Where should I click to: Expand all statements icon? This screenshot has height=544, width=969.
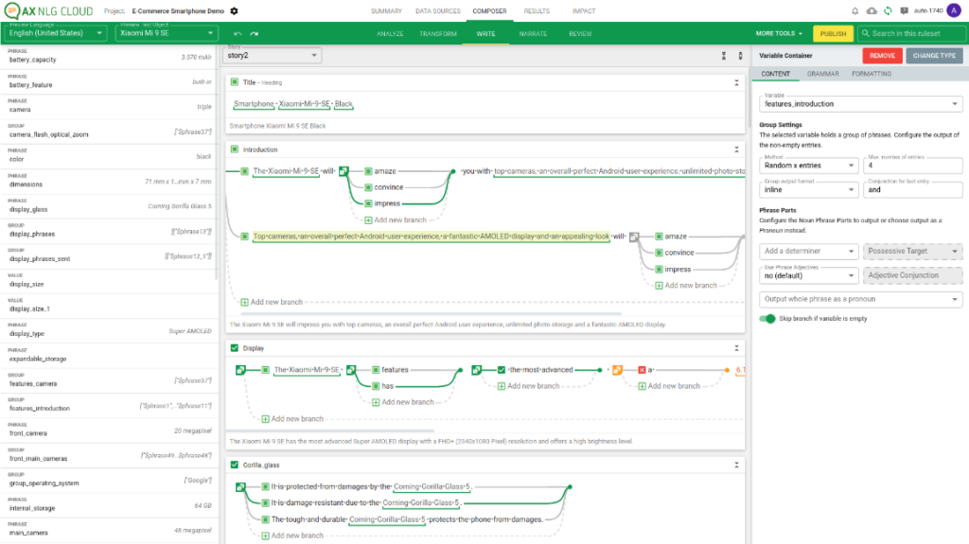[740, 56]
